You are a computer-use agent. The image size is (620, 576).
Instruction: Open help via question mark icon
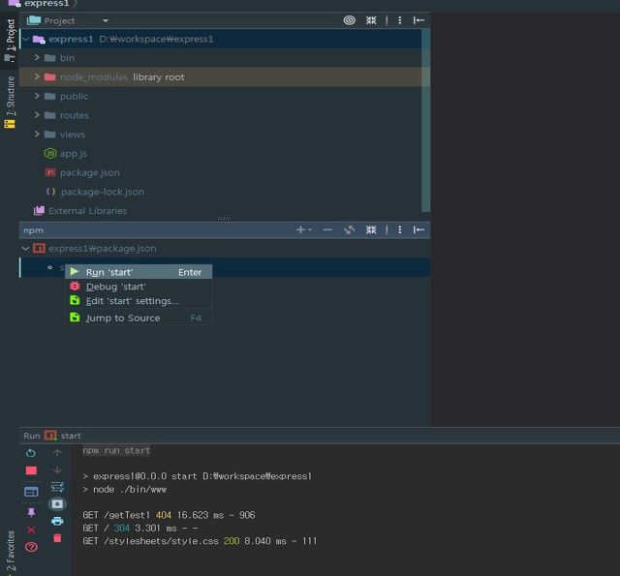pyautogui.click(x=31, y=547)
